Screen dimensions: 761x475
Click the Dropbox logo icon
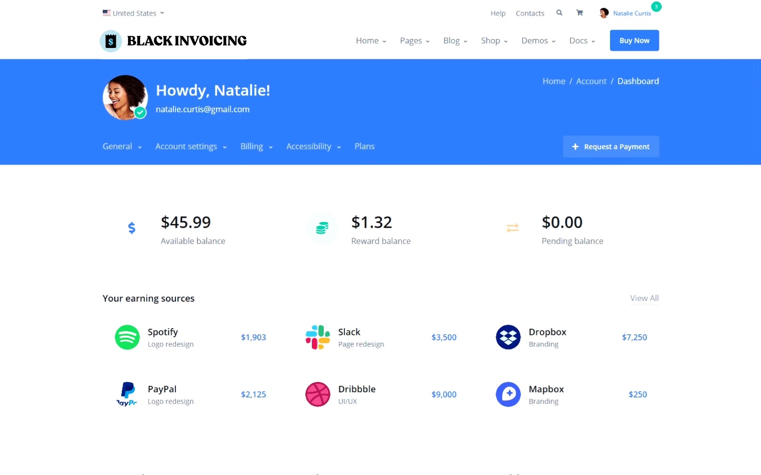coord(508,337)
